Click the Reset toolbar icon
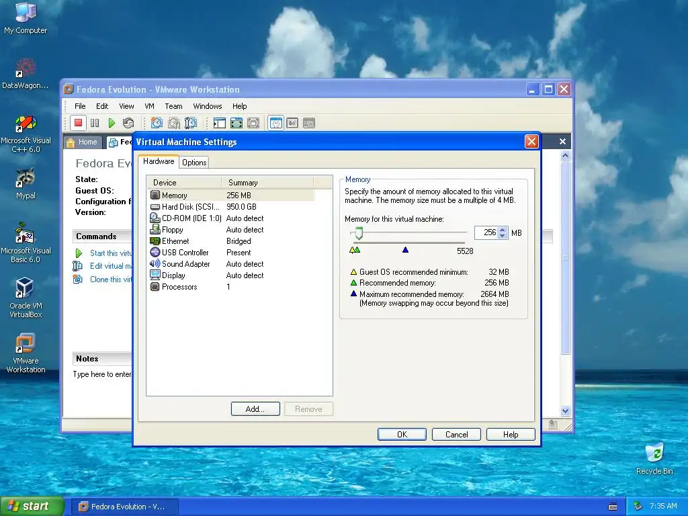The height and width of the screenshot is (516, 688). click(x=128, y=123)
